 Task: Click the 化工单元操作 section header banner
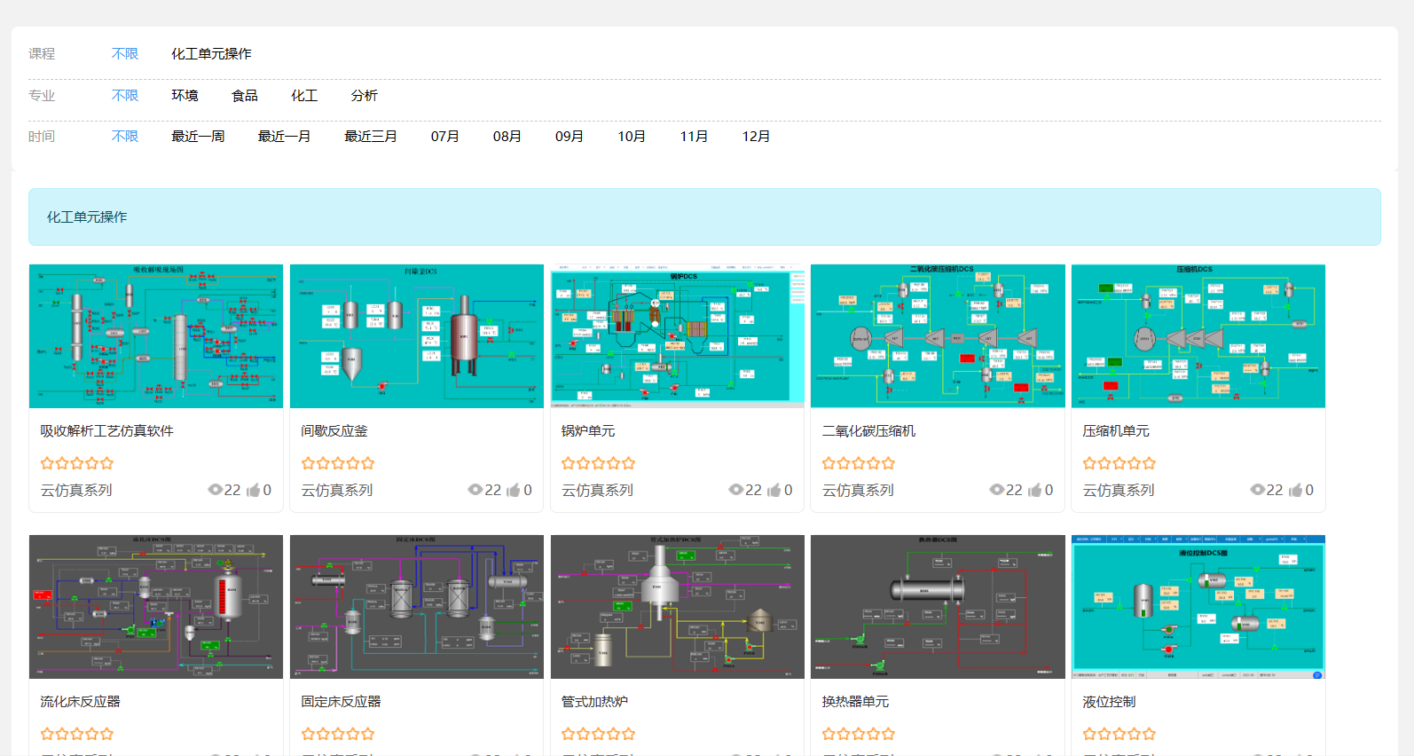pos(704,217)
